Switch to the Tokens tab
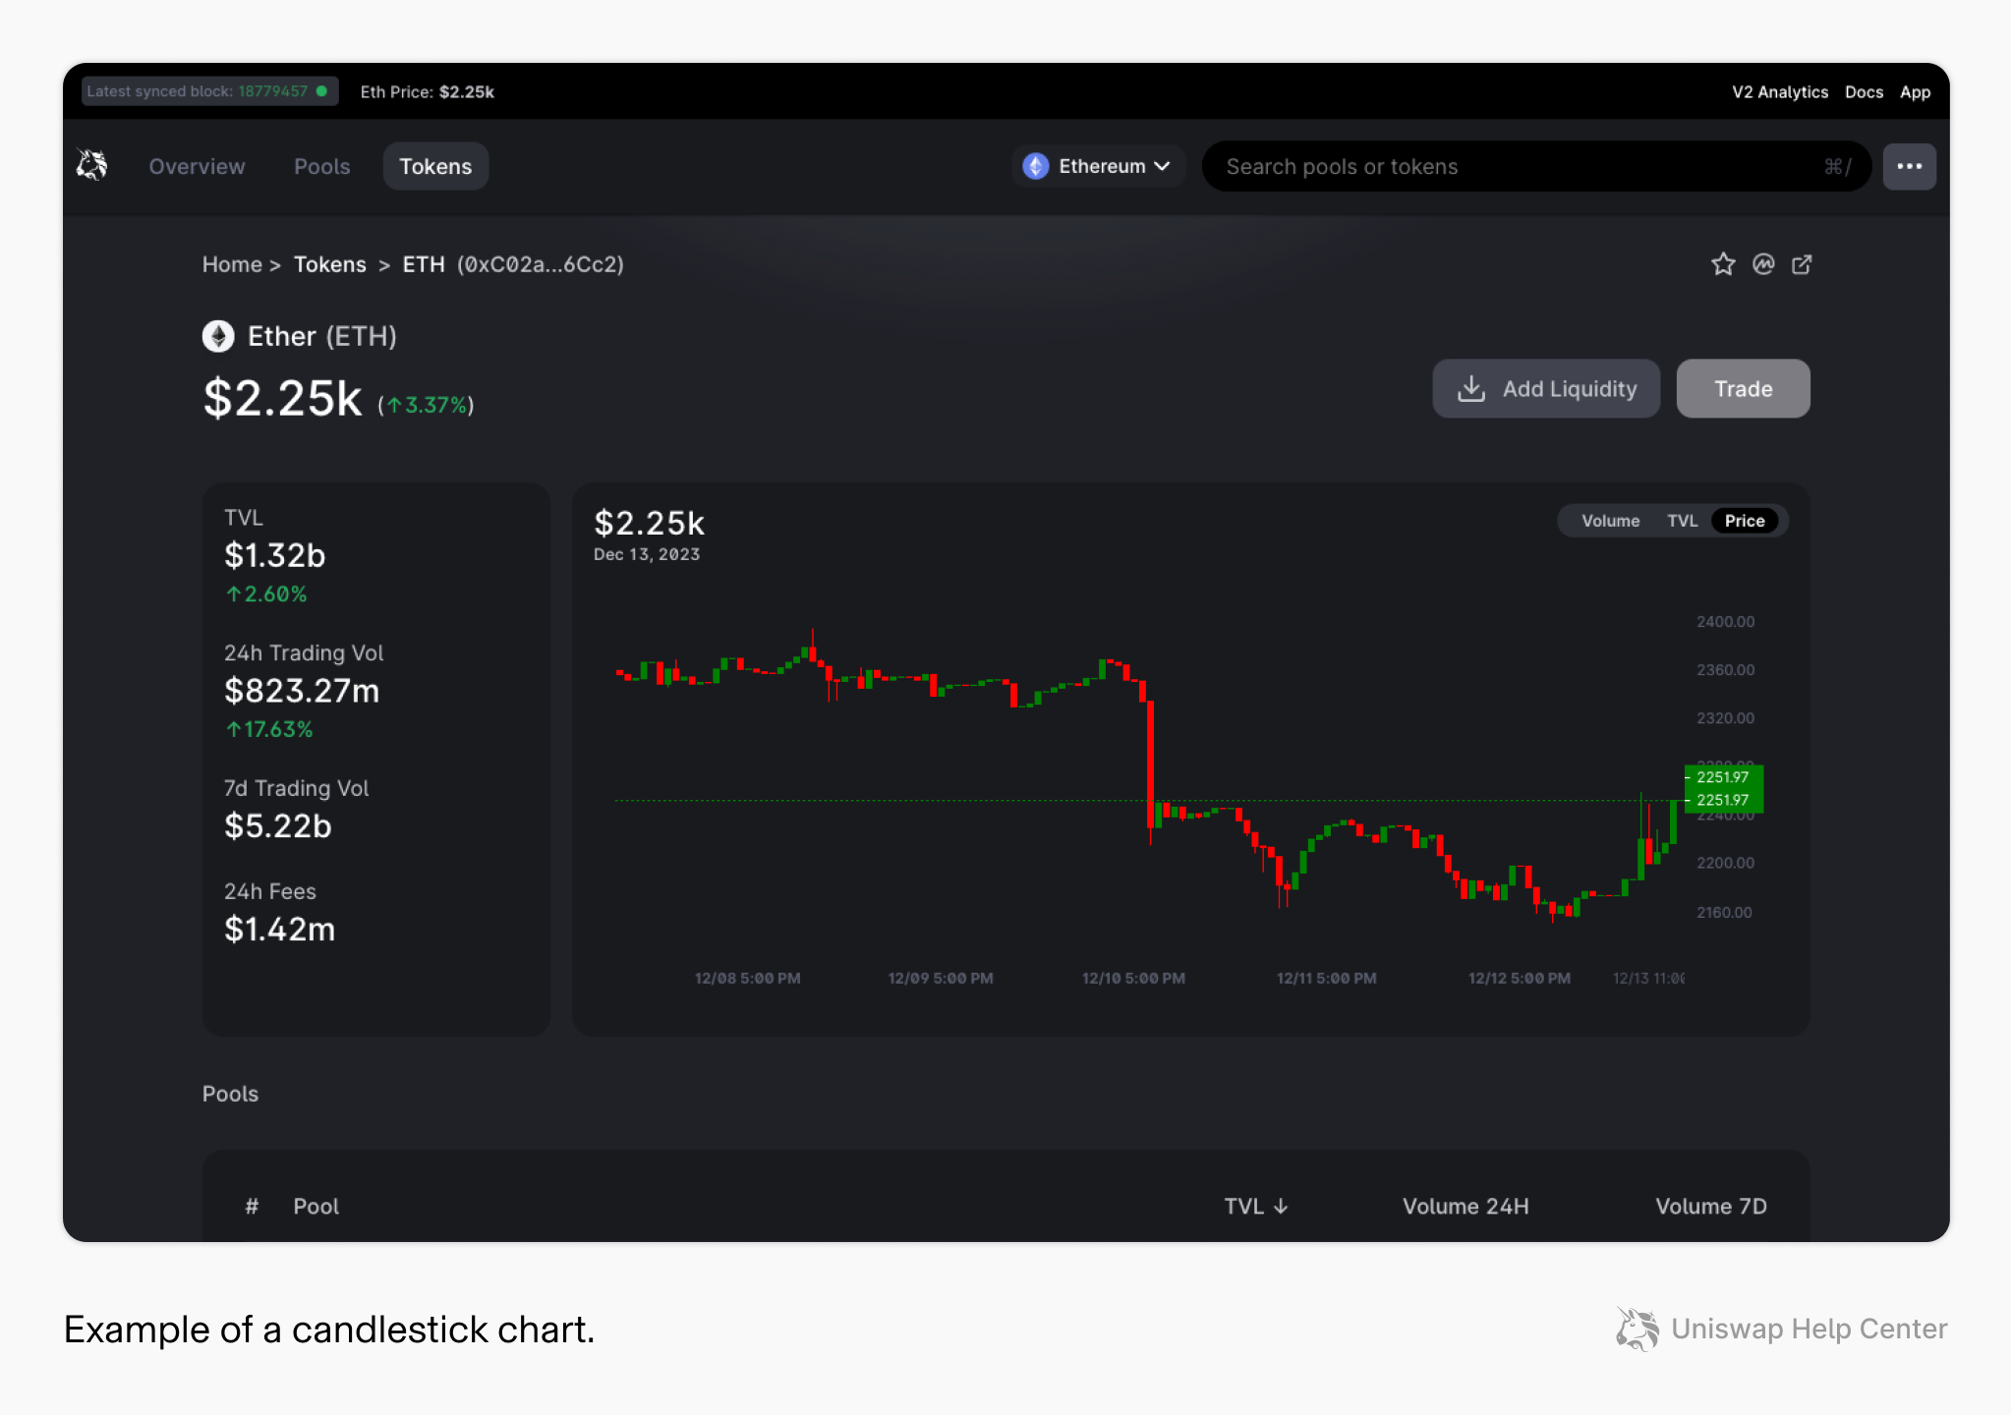The image size is (2011, 1415). [x=435, y=166]
